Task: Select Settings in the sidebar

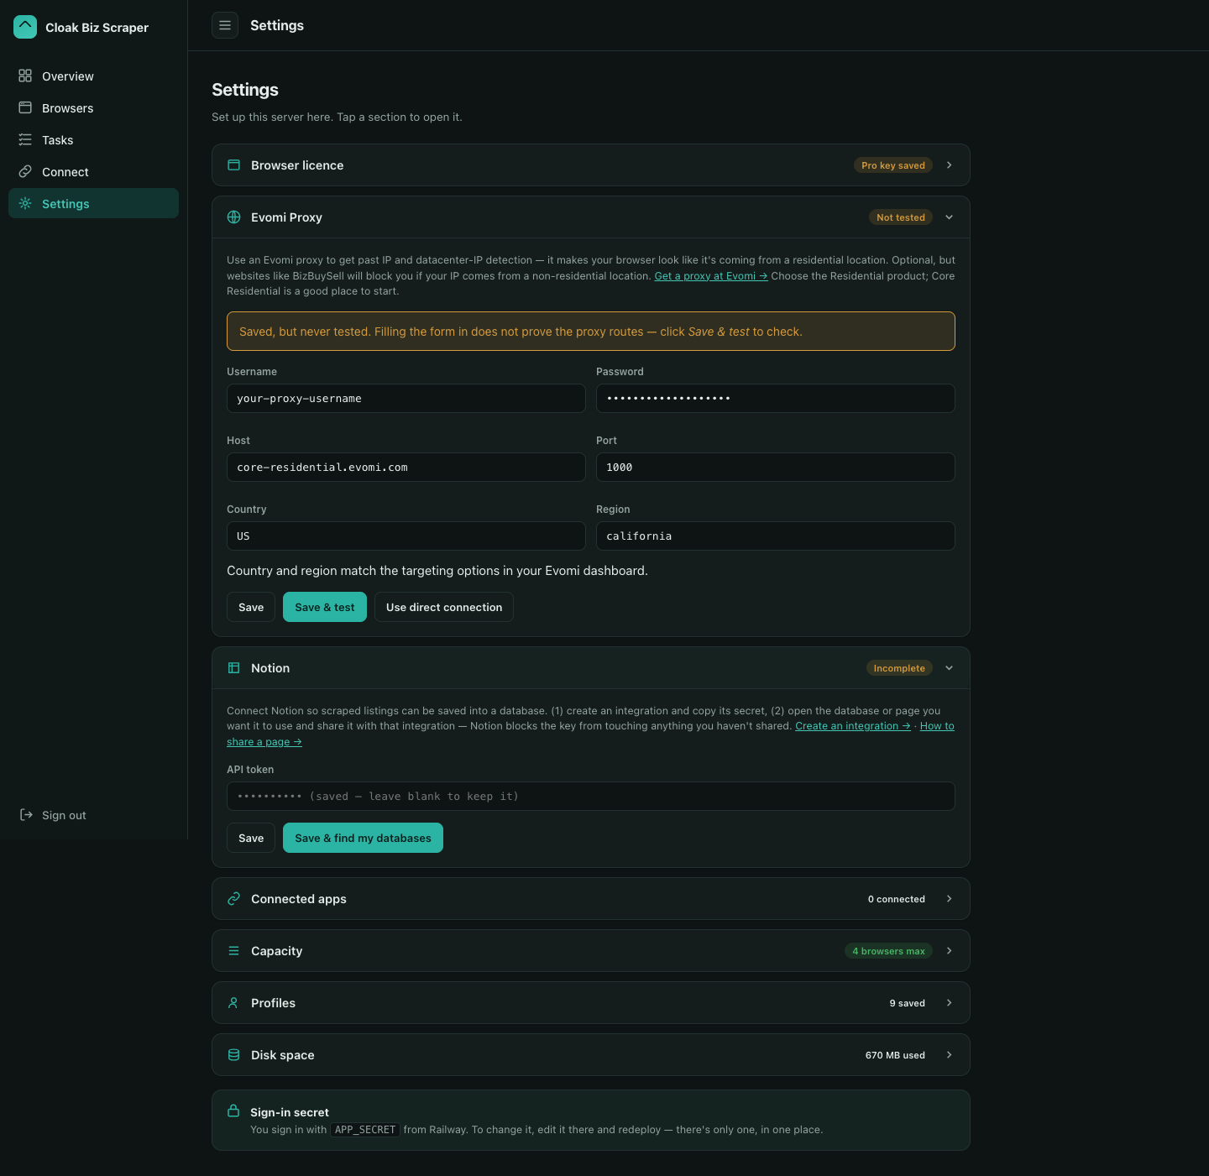Action: [x=93, y=204]
